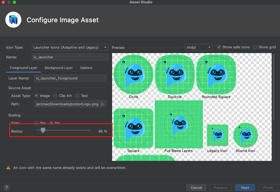Select the Squircle icon preview
The width and height of the screenshot is (280, 192).
175,74
